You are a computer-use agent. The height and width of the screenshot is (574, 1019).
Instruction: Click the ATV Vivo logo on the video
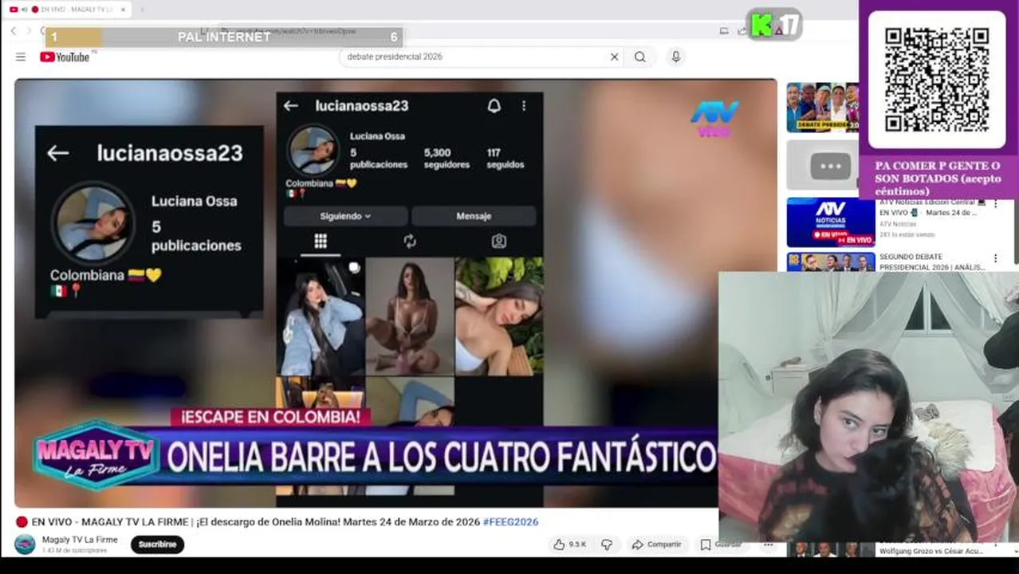tap(714, 118)
